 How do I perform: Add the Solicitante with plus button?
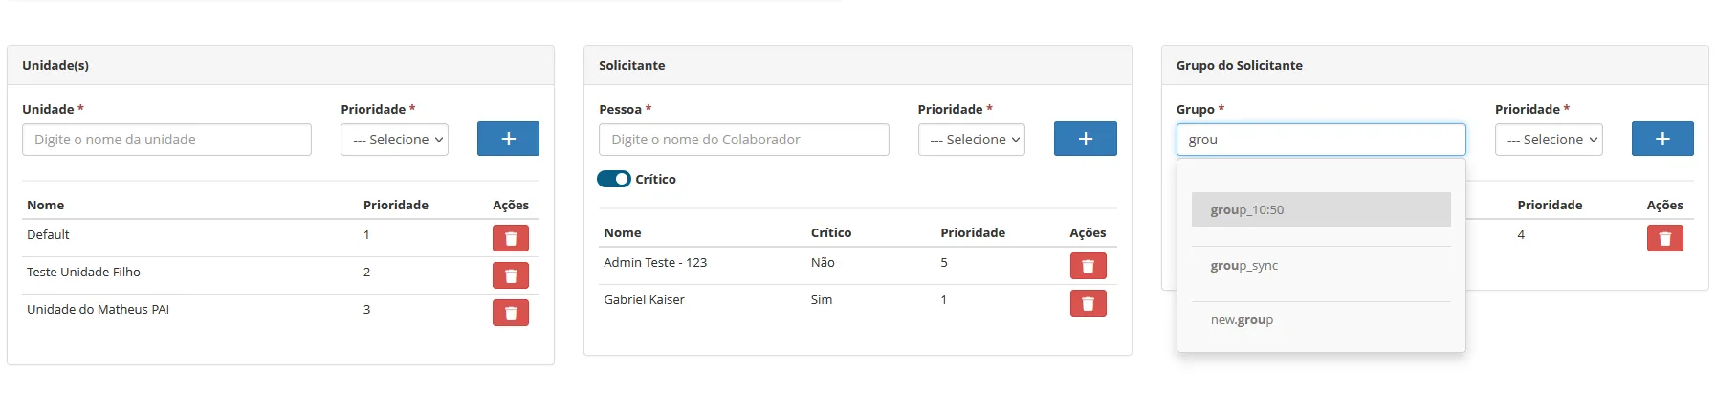click(x=1086, y=139)
